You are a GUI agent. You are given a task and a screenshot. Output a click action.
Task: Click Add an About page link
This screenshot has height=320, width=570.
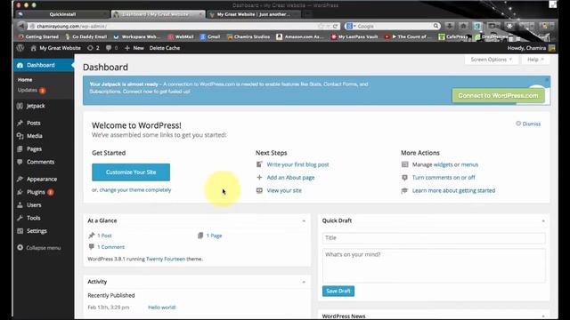(x=291, y=178)
